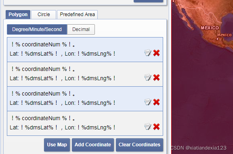Image resolution: width=233 pixels, height=154 pixels.
Task: Open the Circle tab
Action: [44, 15]
